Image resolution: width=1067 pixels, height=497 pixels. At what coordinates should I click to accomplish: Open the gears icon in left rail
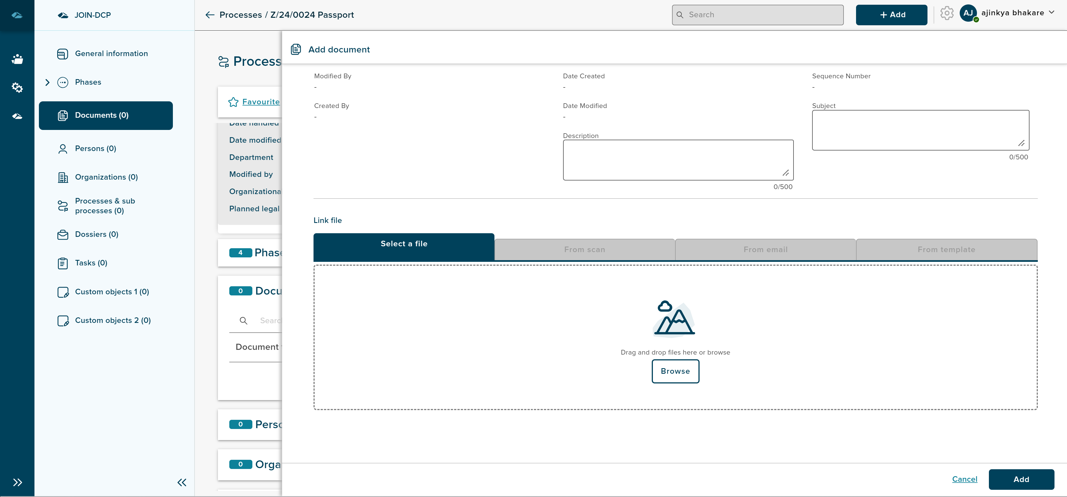(x=17, y=87)
